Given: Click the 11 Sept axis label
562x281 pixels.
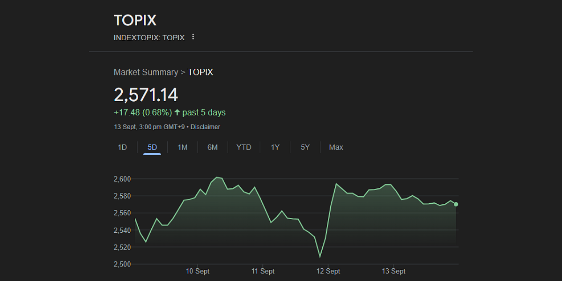Looking at the screenshot, I should pos(263,271).
